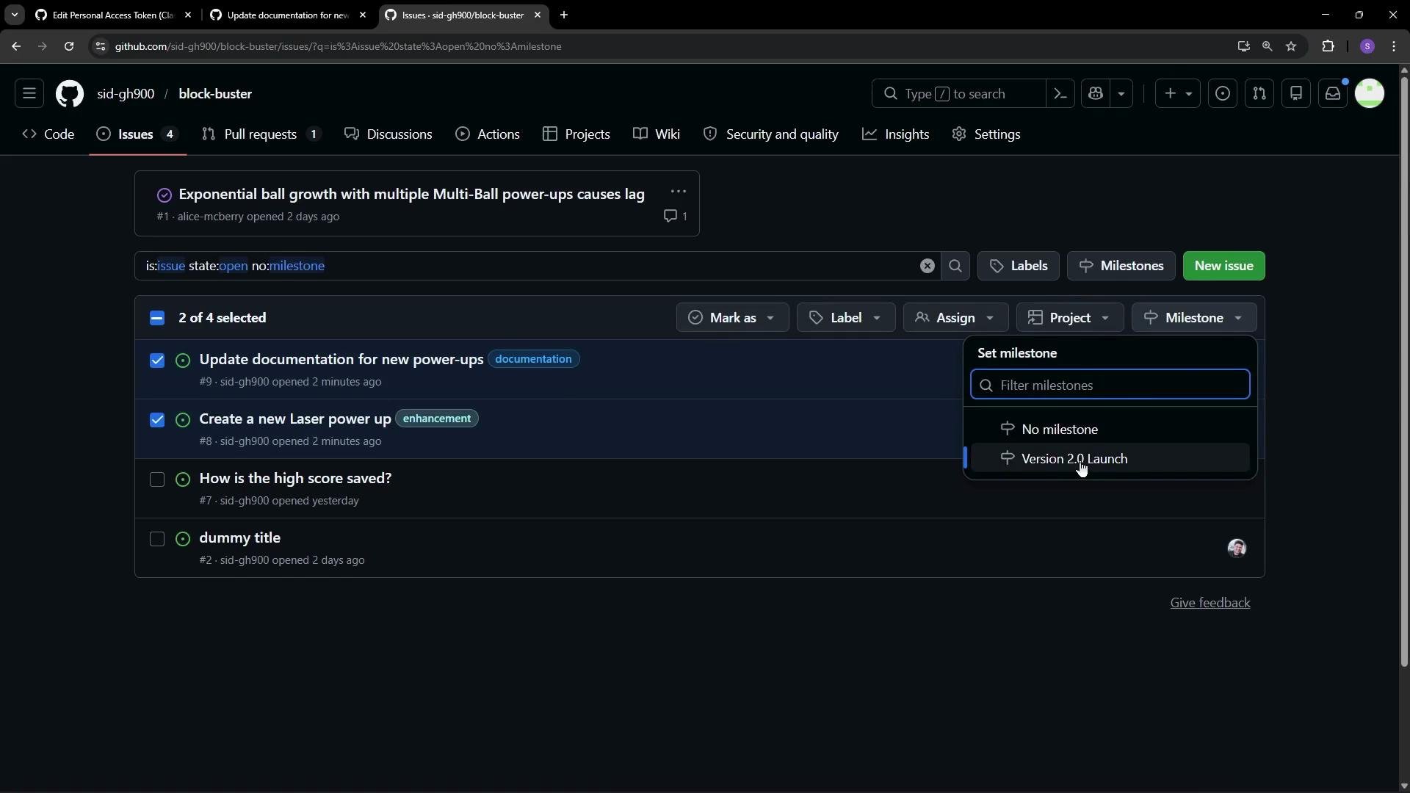
Task: Open issue Update documentation for new power-ups
Action: (341, 360)
